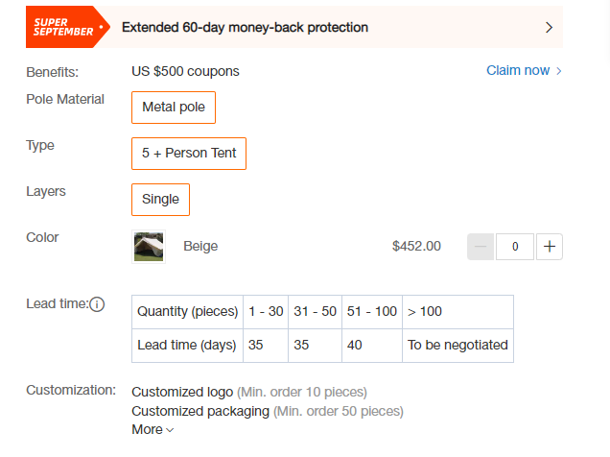Viewport: 610px width, 457px height.
Task: Select the Beige tent color swatch
Action: coord(149,247)
